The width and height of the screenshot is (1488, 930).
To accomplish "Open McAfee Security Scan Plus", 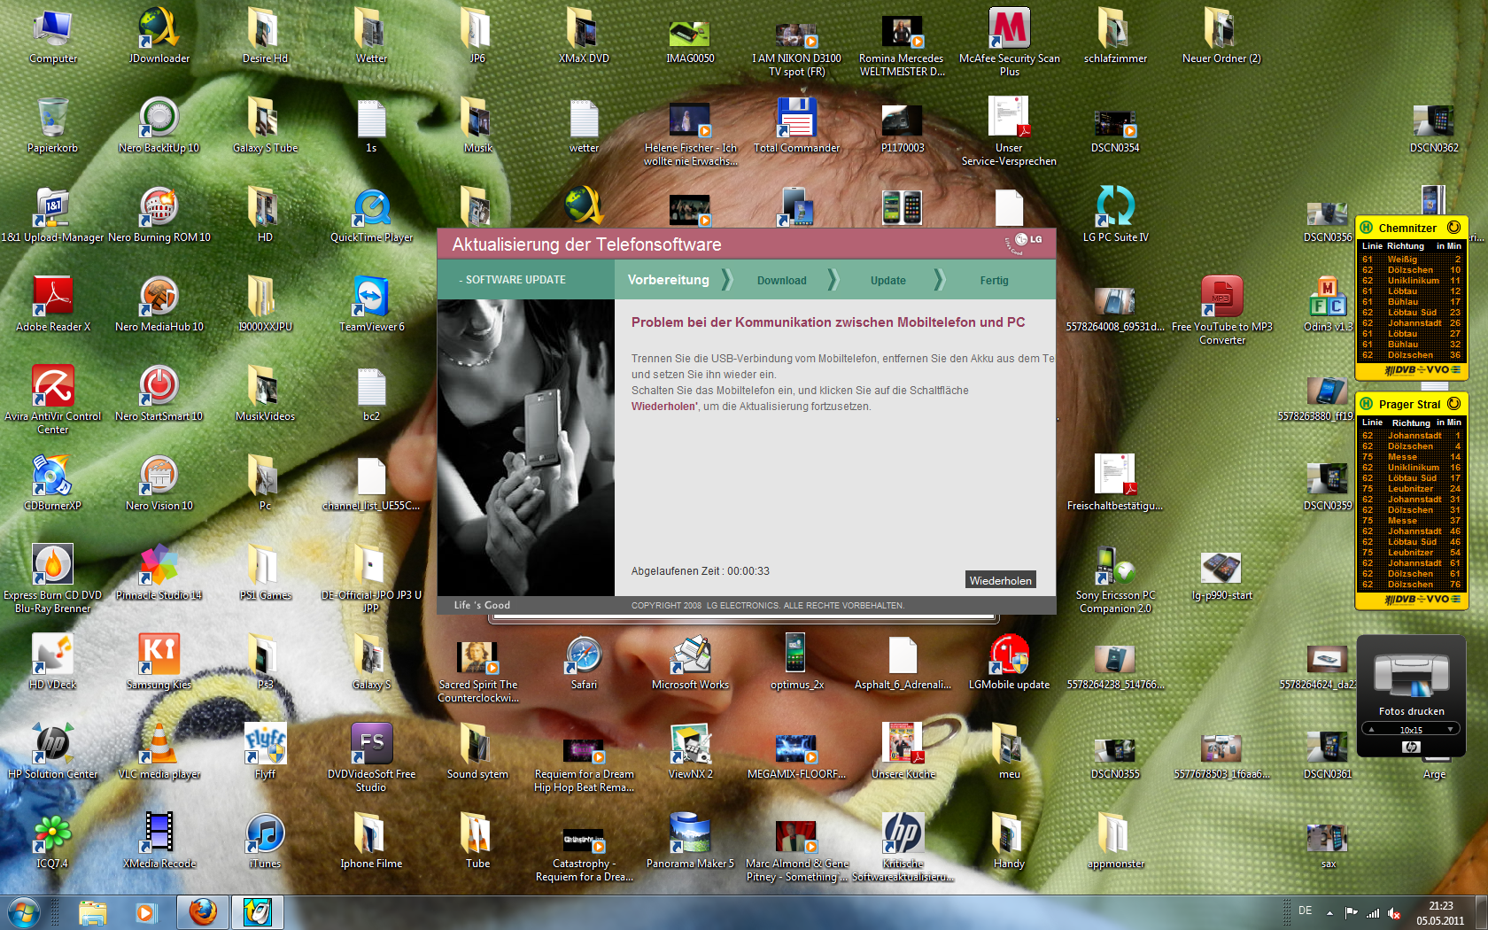I will point(1010,41).
